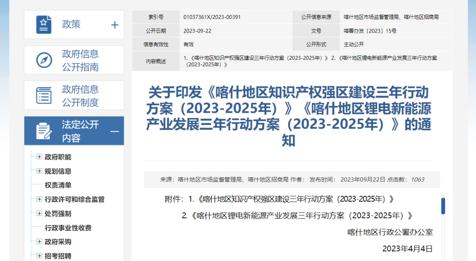Click the 文号 label cell

coord(316,31)
